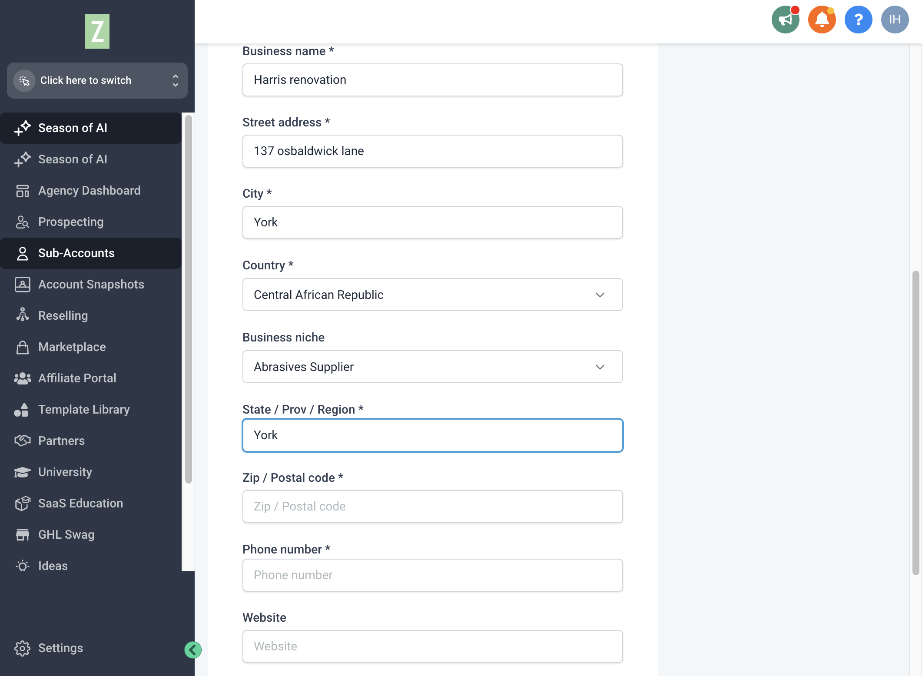Open the notifications bell icon
Image resolution: width=922 pixels, height=676 pixels.
click(822, 20)
